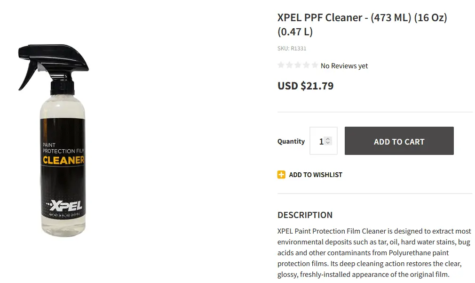The image size is (475, 283).
Task: Increase quantity with the up arrow
Action: pos(328,139)
